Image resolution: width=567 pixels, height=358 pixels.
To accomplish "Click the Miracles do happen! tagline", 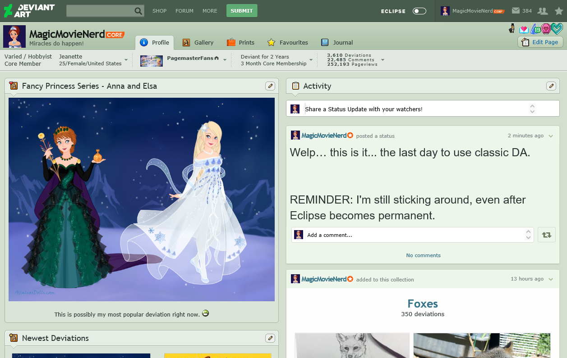I will click(x=56, y=44).
